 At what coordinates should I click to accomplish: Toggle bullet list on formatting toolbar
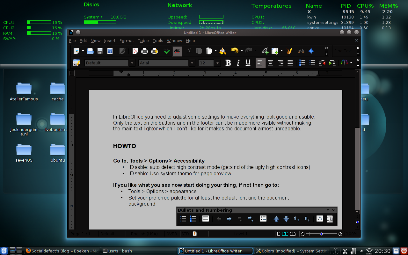(x=312, y=63)
